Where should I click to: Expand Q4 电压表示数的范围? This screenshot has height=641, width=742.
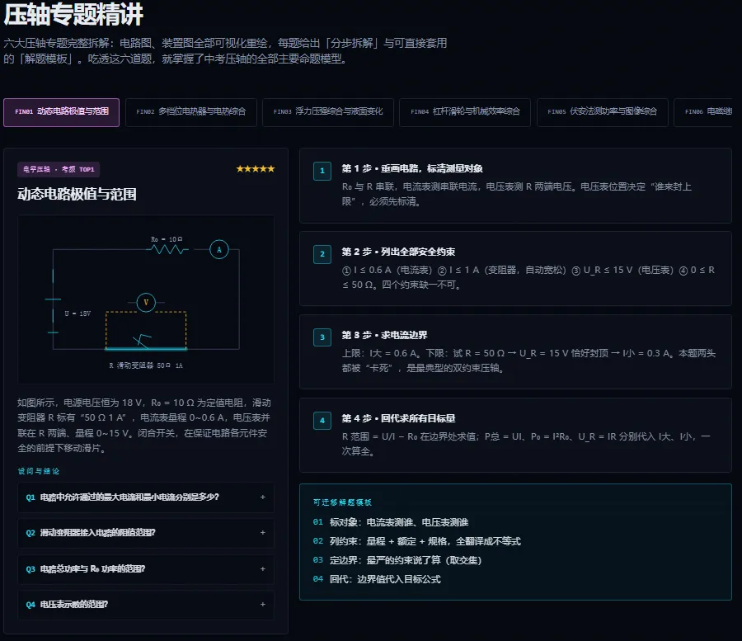[146, 604]
